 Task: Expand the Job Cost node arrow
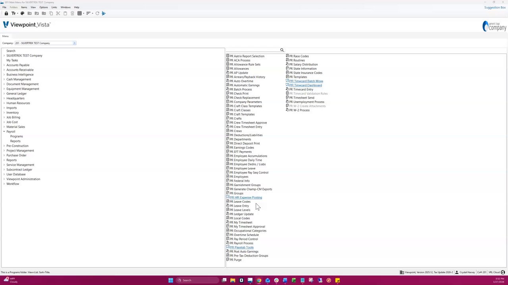point(4,122)
